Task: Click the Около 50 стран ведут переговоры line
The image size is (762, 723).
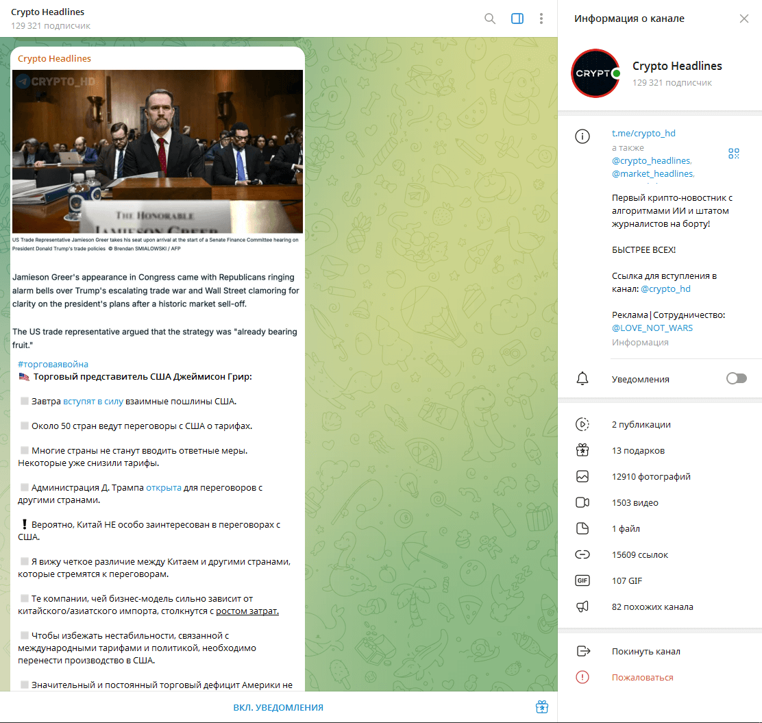Action: tap(142, 426)
